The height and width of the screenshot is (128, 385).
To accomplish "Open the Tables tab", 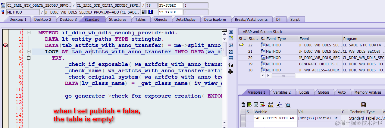I will [140, 19].
